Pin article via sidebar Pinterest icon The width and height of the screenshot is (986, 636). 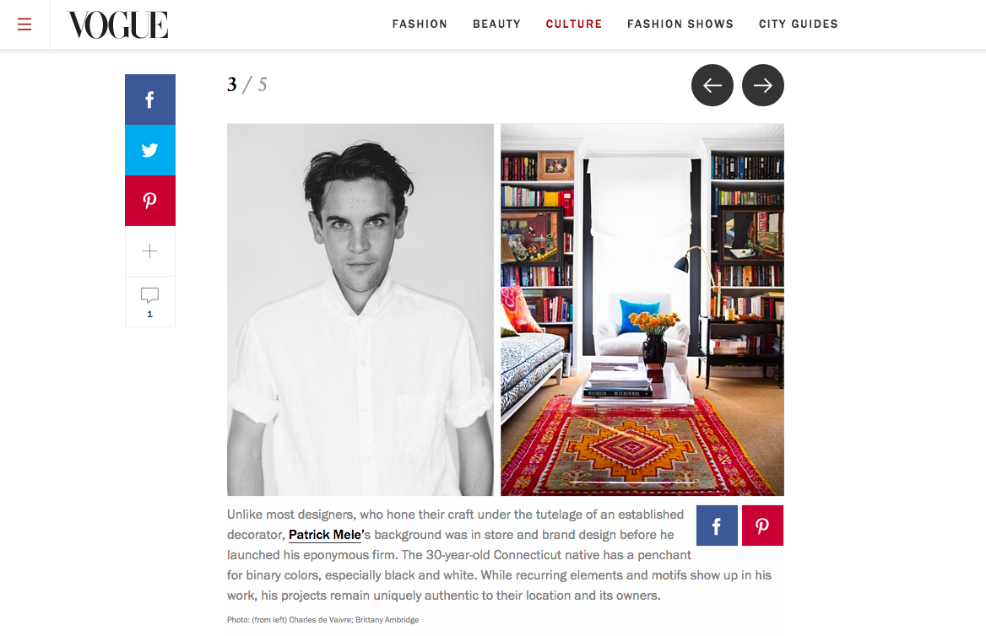150,201
